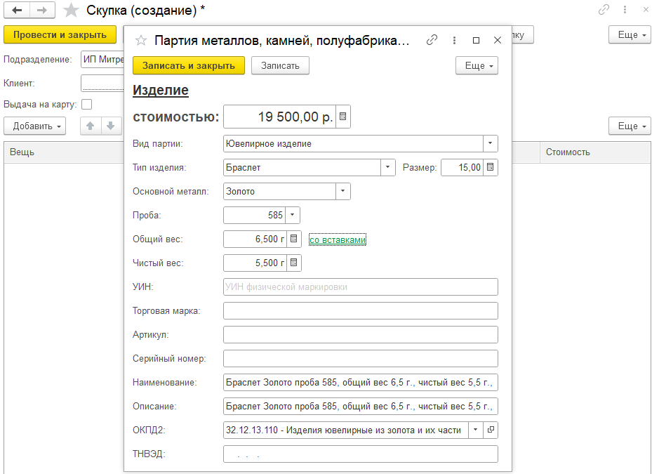Toggle the Выдача на карту checkbox
Image resolution: width=659 pixels, height=474 pixels.
(x=87, y=105)
